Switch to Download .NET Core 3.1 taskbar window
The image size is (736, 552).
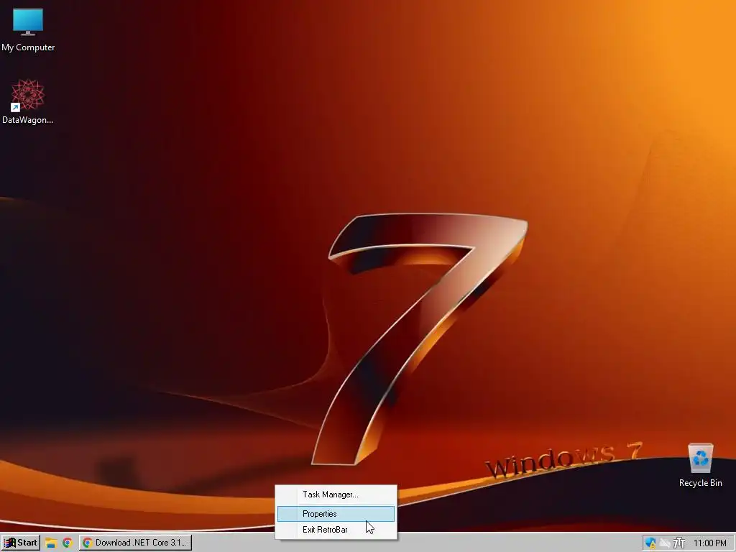[x=135, y=543]
